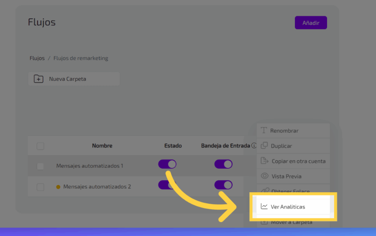Click the Copiar en otra cuenta icon
Image resolution: width=376 pixels, height=236 pixels.
[x=264, y=161]
